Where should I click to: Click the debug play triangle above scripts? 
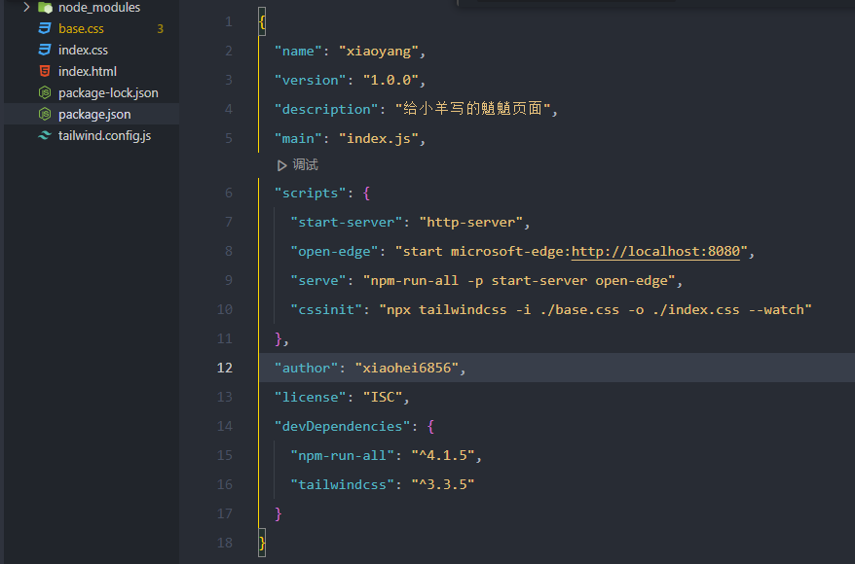[282, 165]
